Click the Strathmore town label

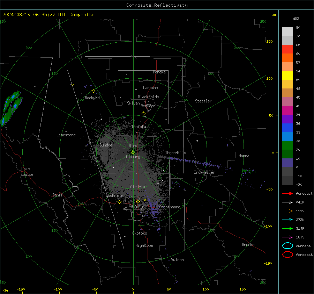coord(170,207)
